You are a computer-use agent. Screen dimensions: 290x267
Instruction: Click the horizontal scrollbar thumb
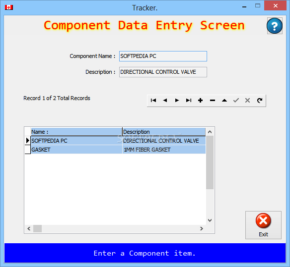tap(38, 229)
